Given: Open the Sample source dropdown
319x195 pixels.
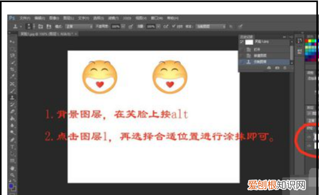Looking at the screenshot, I should click(x=211, y=27).
